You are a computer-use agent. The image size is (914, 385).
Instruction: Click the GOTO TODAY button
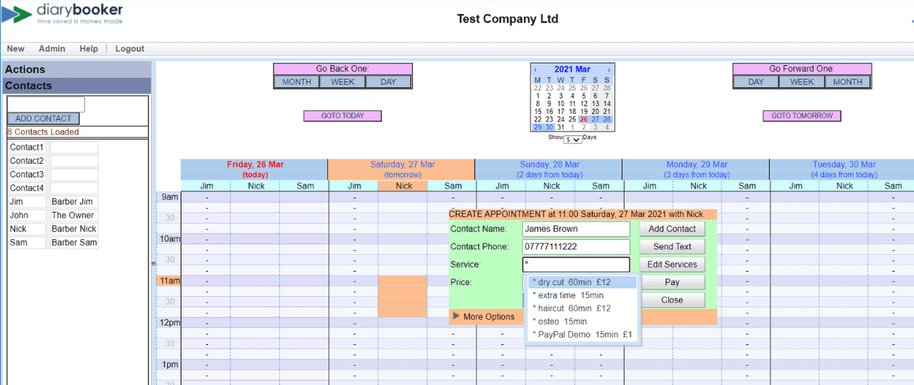click(x=343, y=116)
